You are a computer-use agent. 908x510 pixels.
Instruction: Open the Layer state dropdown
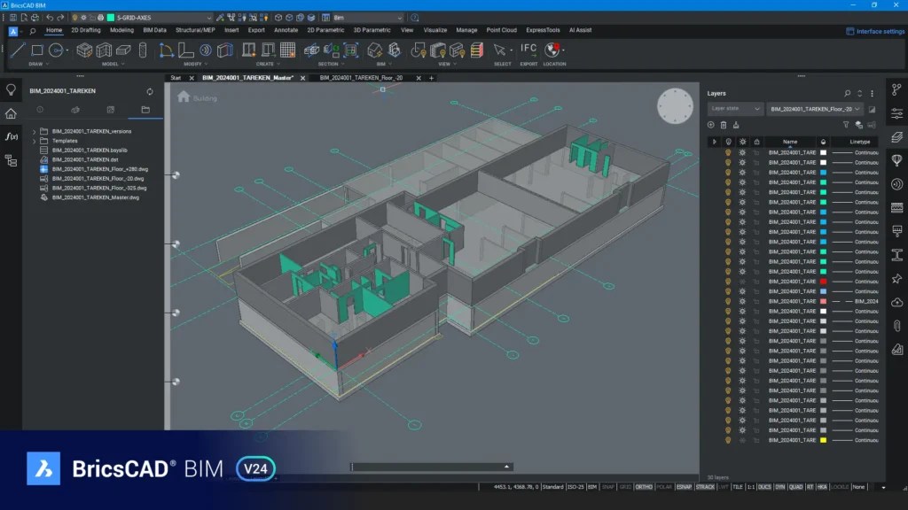pyautogui.click(x=736, y=109)
